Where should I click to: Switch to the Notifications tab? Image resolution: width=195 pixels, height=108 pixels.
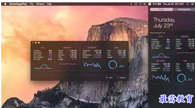pyautogui.click(x=184, y=10)
